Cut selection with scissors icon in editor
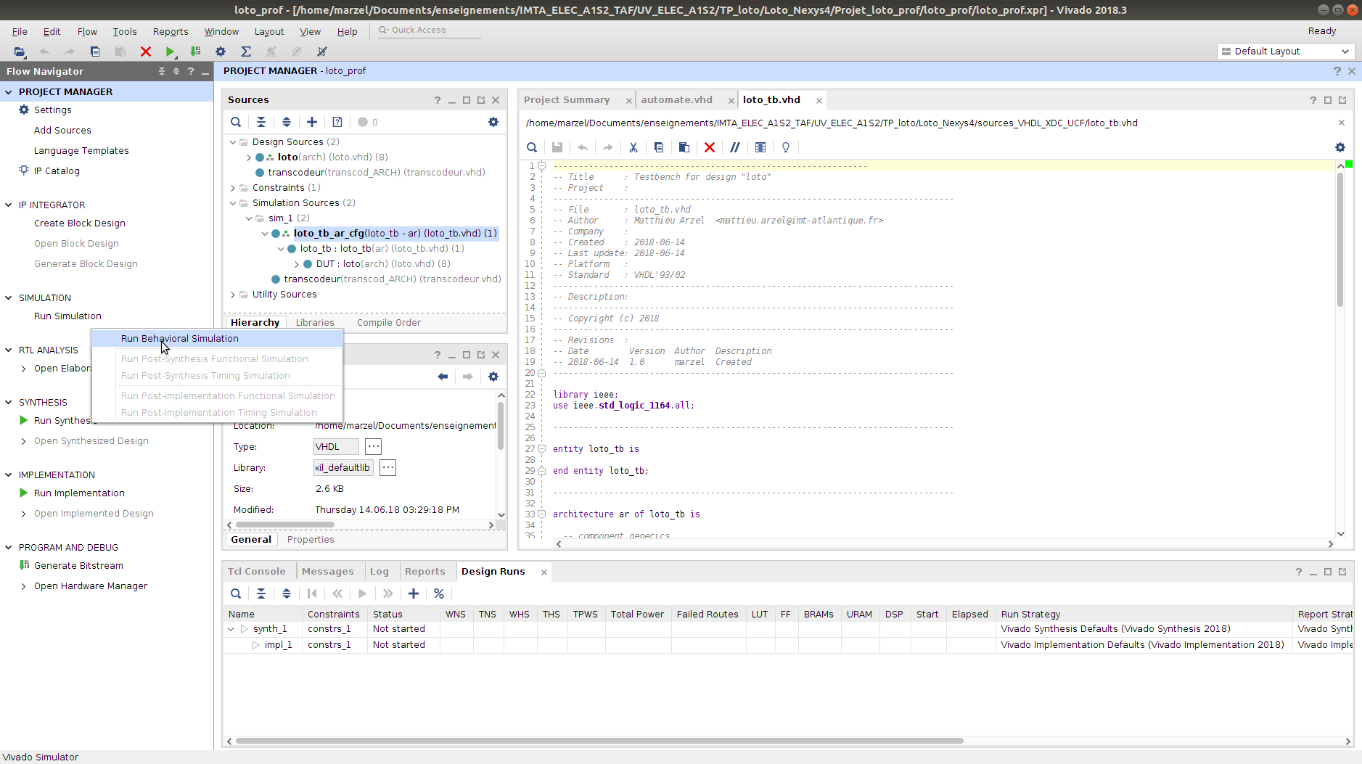The image size is (1362, 764). 633,147
